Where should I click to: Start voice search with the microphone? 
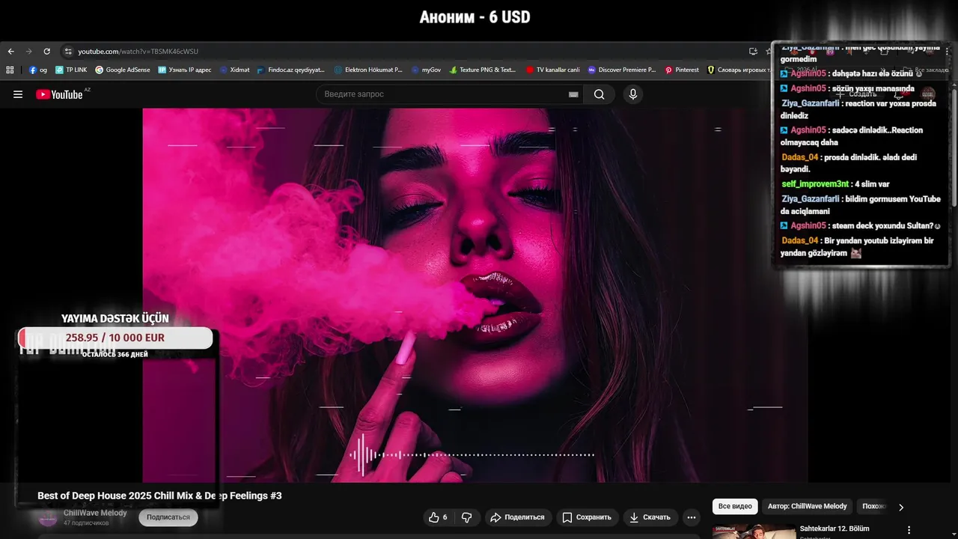click(x=633, y=94)
